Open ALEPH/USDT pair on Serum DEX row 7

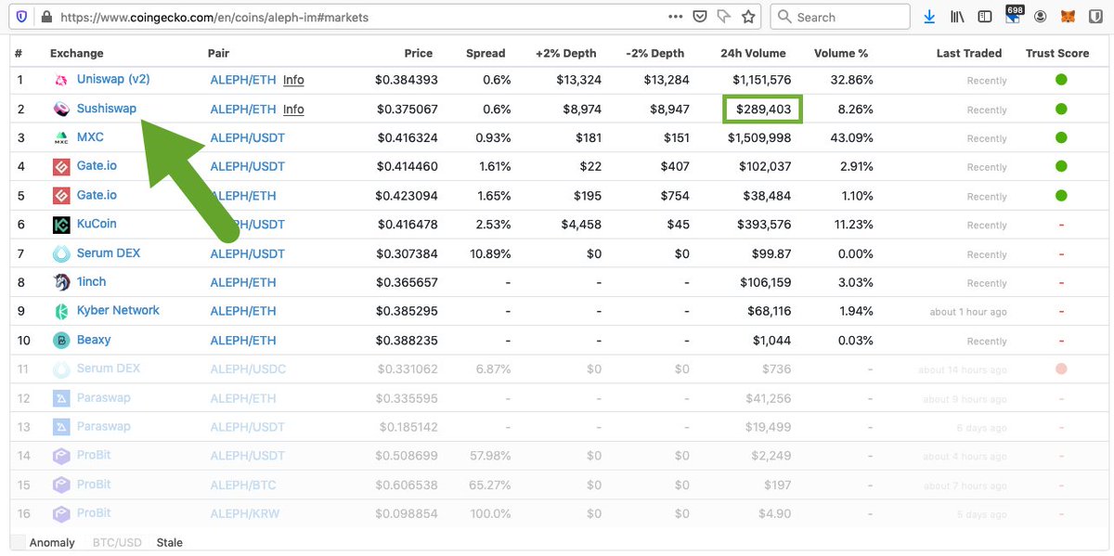pos(248,253)
